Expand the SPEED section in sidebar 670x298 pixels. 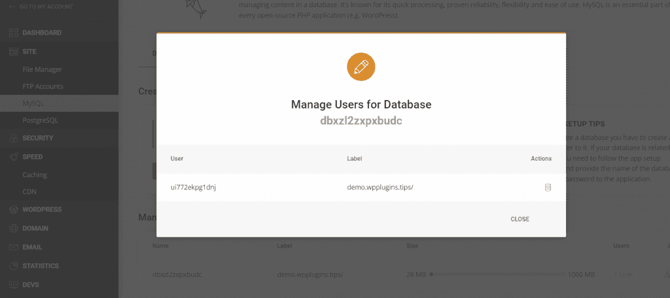(33, 157)
